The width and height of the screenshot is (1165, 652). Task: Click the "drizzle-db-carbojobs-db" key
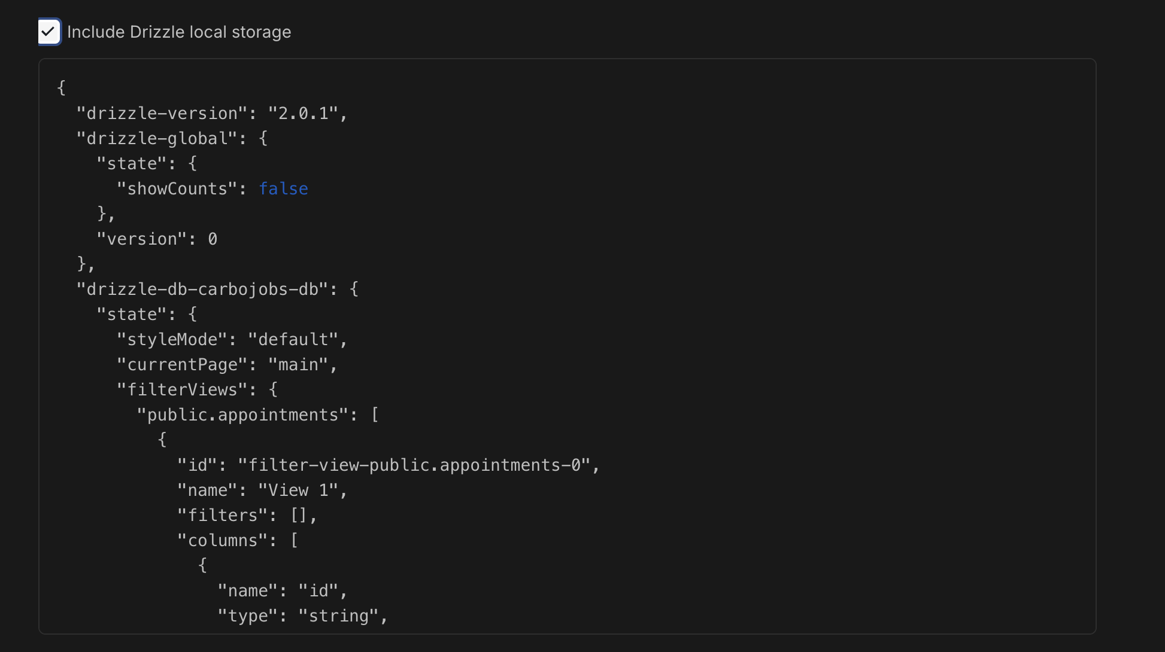click(202, 289)
